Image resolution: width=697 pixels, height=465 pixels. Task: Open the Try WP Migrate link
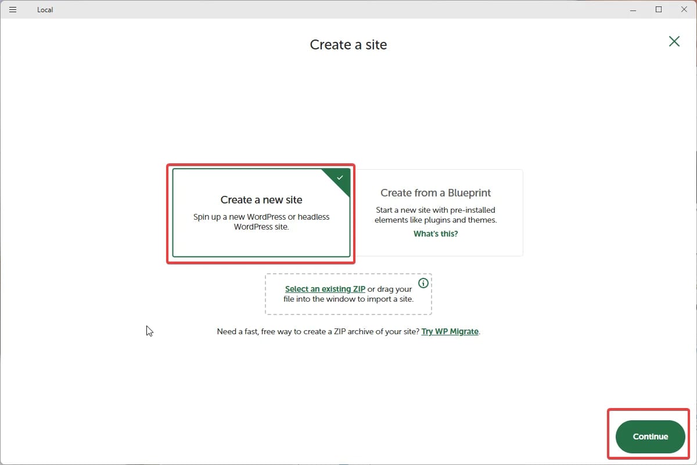450,331
